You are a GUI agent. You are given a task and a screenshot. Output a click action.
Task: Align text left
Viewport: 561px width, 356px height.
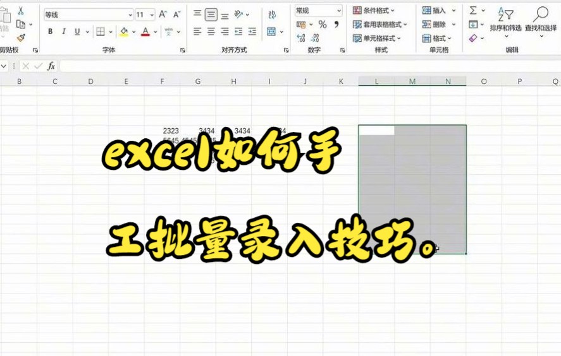point(197,32)
